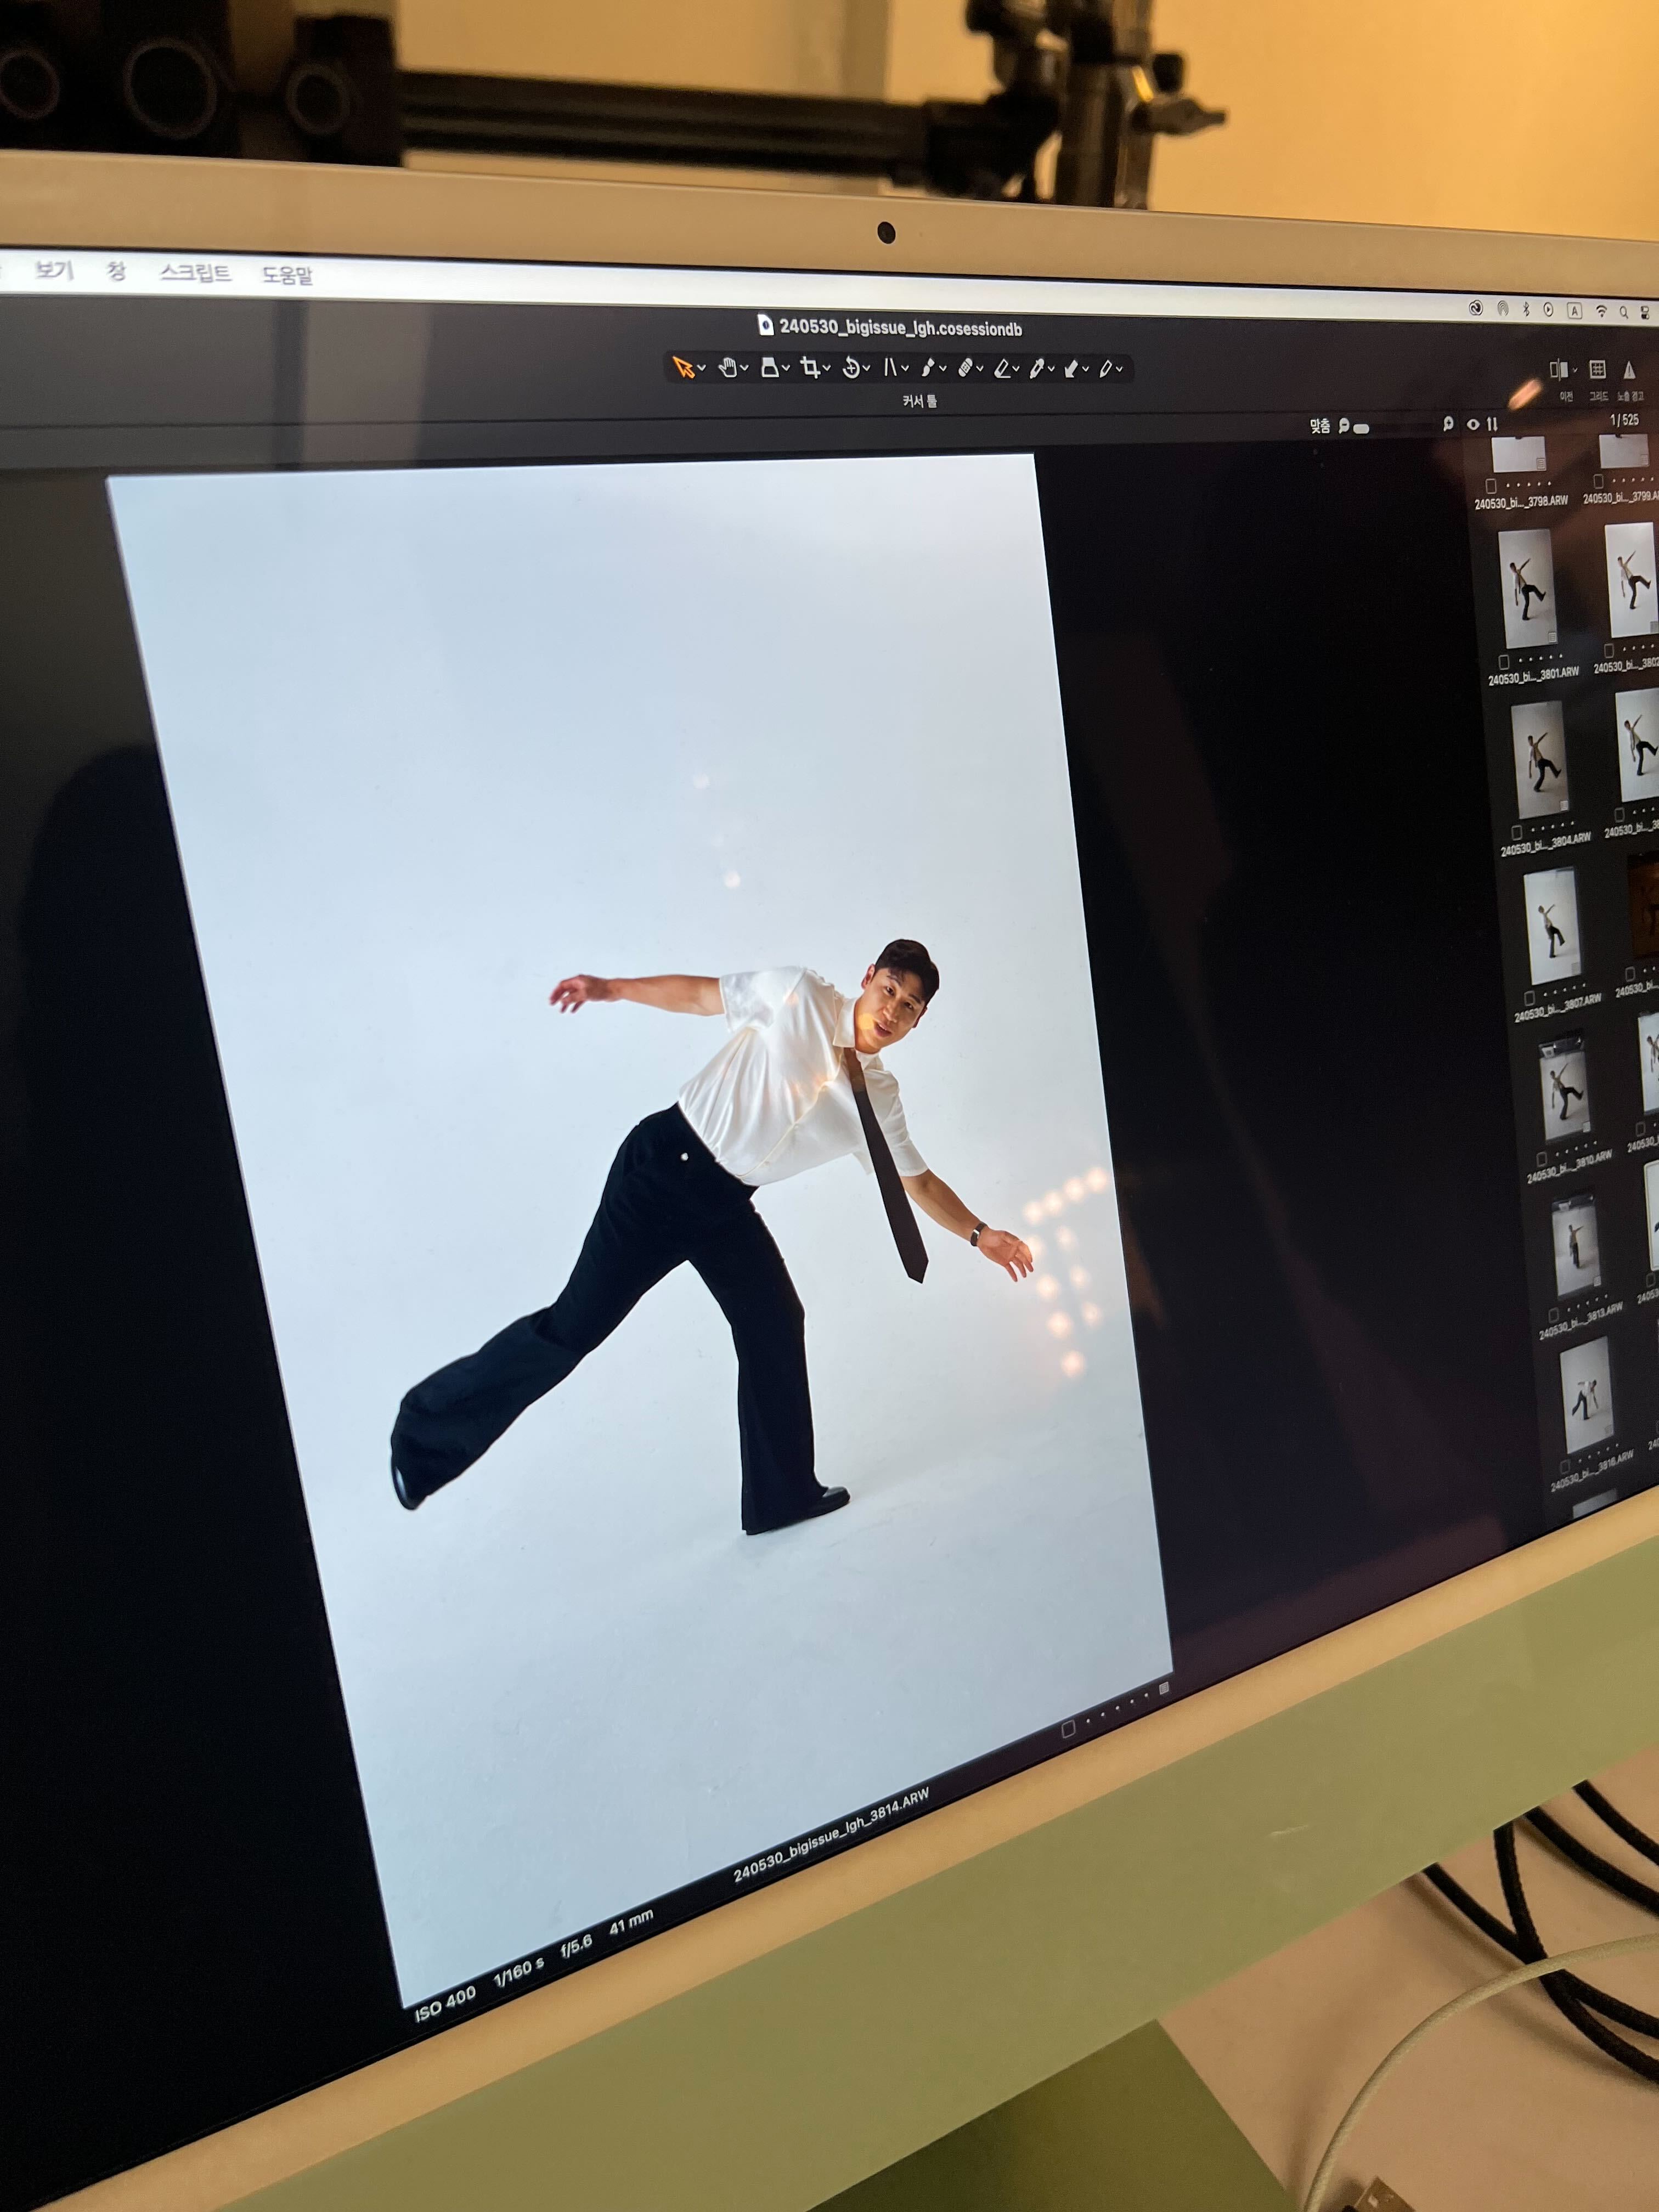
Task: Click the rating dots under 3801.ARW thumbnail
Action: (1540, 658)
